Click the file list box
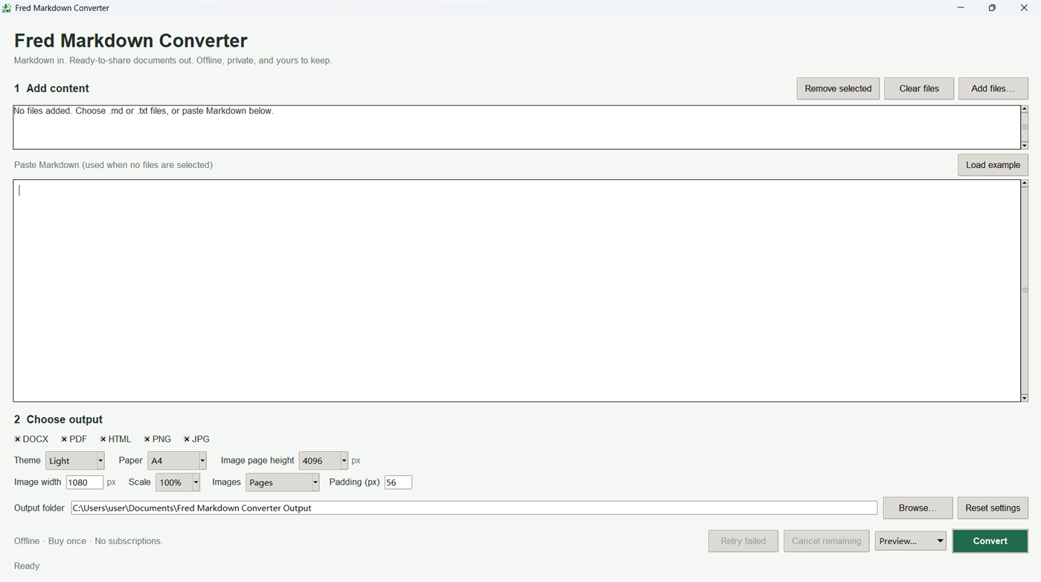 pos(516,127)
